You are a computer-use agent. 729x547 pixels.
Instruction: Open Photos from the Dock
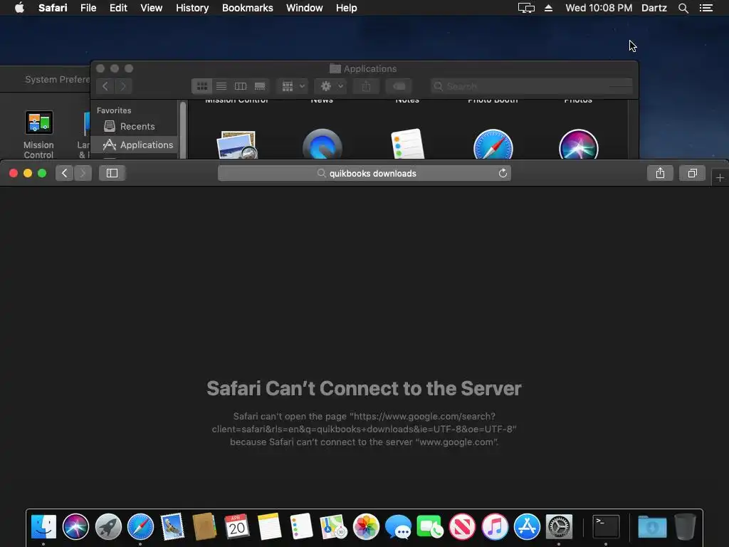(366, 527)
